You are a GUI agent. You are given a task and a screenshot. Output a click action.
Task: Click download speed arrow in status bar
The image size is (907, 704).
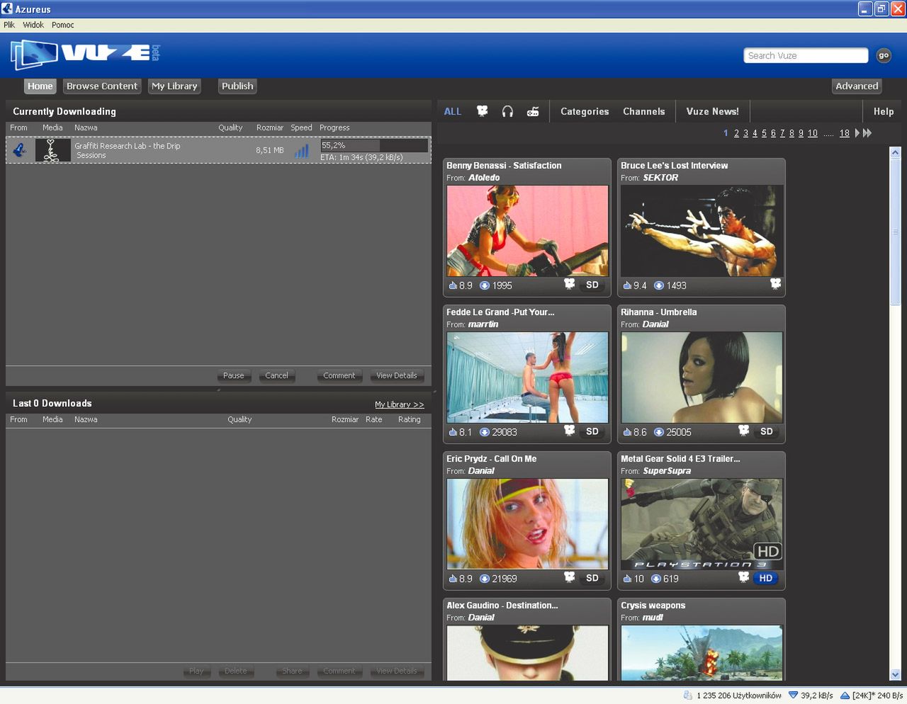pos(793,696)
